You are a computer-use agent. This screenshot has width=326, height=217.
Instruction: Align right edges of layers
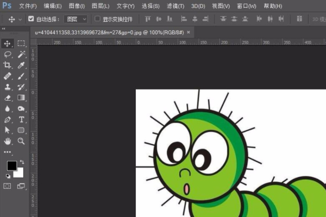tap(205, 19)
